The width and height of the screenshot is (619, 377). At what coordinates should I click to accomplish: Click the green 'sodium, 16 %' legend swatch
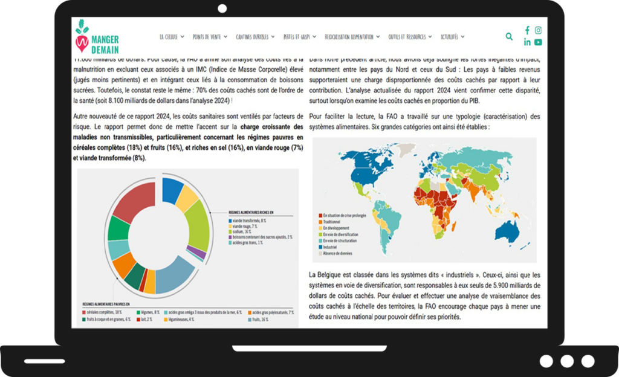(x=230, y=231)
